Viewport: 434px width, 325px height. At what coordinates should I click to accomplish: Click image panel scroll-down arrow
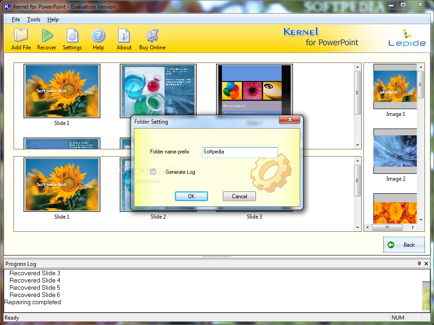(421, 220)
